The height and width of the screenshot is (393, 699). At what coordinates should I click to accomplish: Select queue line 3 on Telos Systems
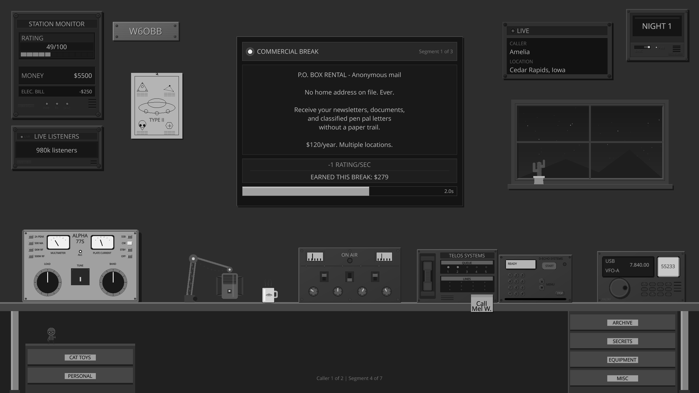pyautogui.click(x=467, y=267)
